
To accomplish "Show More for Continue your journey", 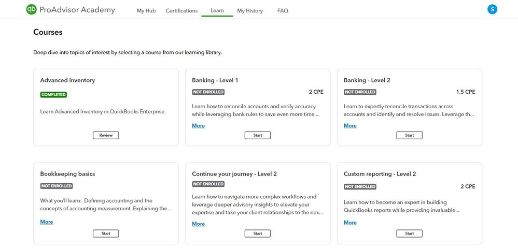I will pos(198,224).
